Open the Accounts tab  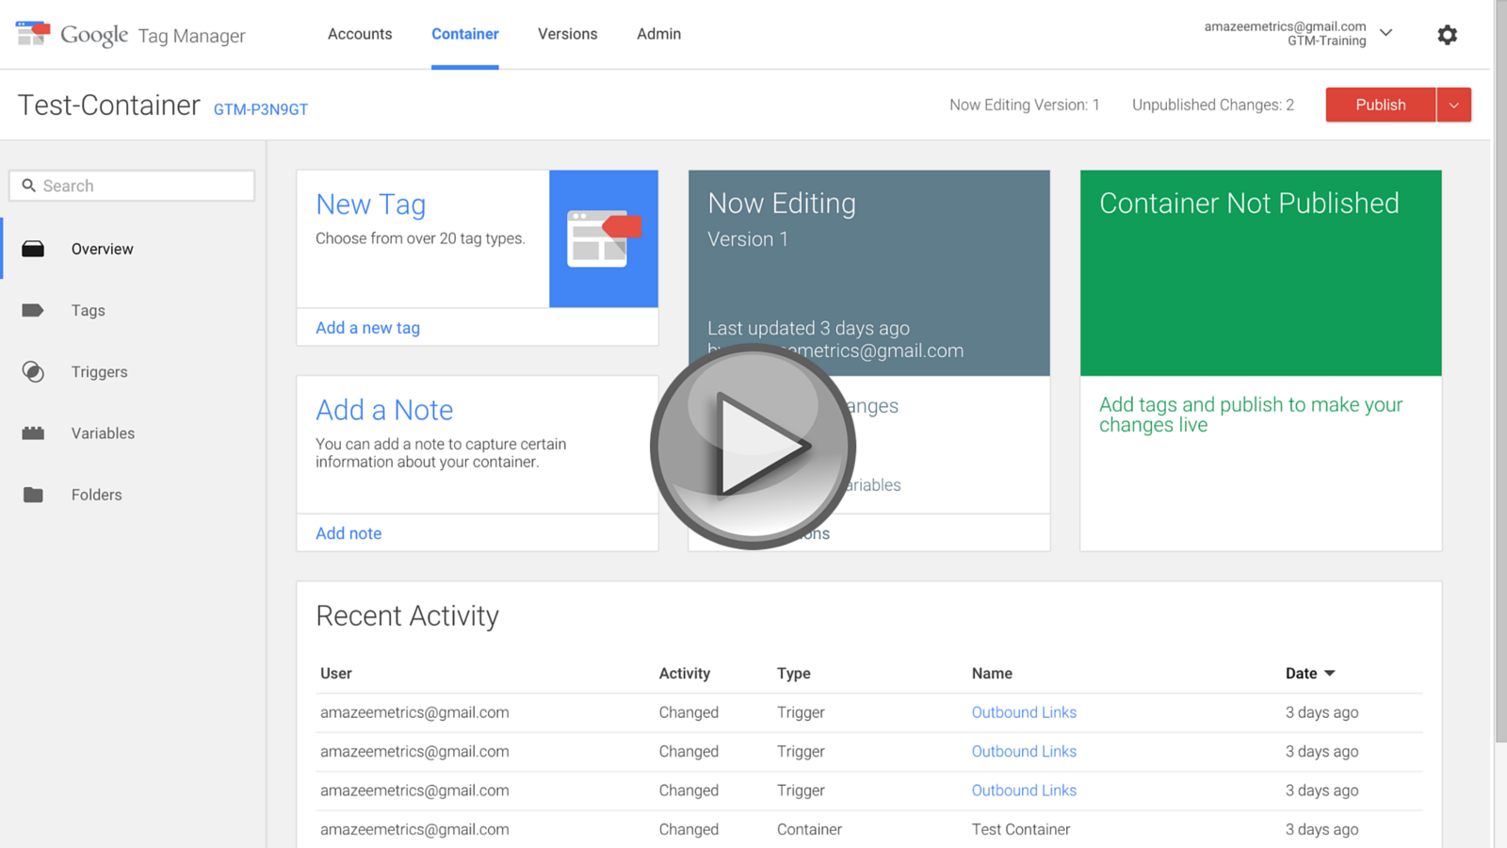coord(360,34)
